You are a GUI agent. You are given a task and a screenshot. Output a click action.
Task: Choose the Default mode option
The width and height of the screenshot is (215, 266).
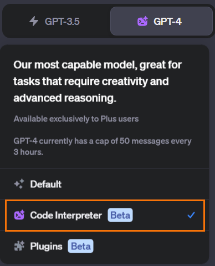105,184
